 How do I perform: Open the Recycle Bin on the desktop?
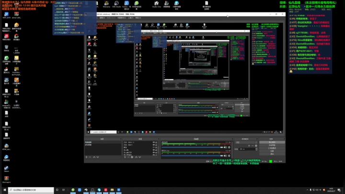[x=6, y=48]
